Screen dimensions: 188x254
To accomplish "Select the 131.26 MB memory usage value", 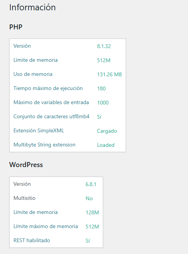I will pos(109,74).
